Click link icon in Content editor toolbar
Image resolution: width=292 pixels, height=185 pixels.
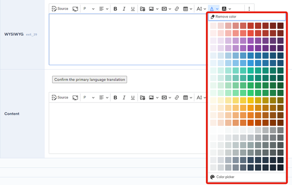coord(177,97)
